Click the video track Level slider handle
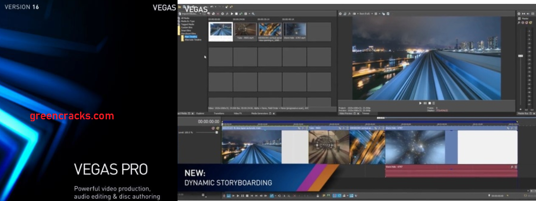This screenshot has height=201, width=536. (x=217, y=132)
